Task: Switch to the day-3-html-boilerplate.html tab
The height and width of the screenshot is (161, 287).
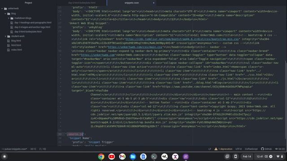Action: pyautogui.click(x=82, y=3)
